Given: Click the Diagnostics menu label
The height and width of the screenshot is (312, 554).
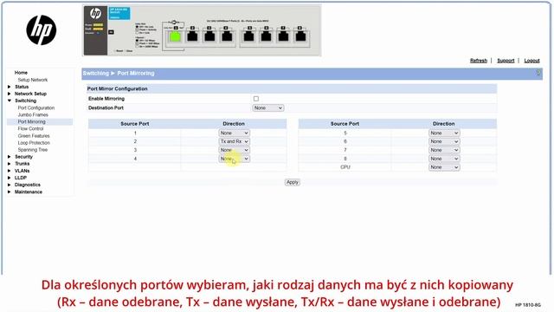Looking at the screenshot, I should pos(27,185).
